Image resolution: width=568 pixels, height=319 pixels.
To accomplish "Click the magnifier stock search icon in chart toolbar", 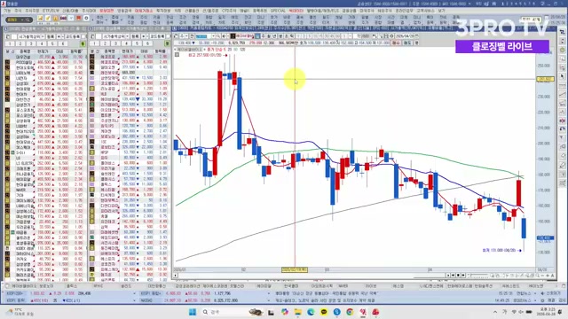I will [x=218, y=36].
